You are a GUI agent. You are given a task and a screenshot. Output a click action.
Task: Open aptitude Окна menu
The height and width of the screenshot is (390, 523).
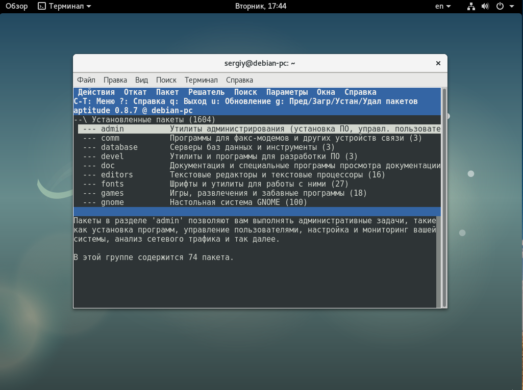326,92
